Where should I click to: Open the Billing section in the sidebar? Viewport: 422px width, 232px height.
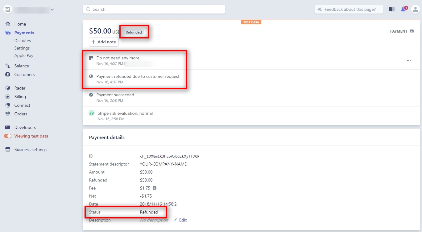click(19, 97)
